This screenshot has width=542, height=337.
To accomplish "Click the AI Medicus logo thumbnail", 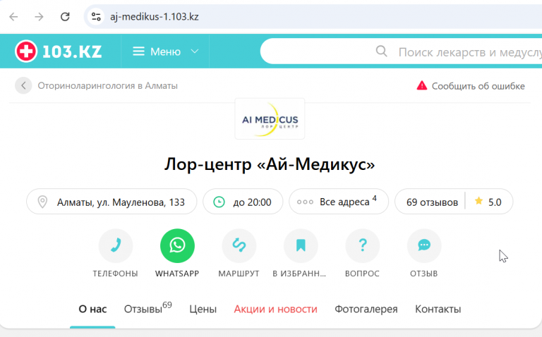I will (270, 118).
